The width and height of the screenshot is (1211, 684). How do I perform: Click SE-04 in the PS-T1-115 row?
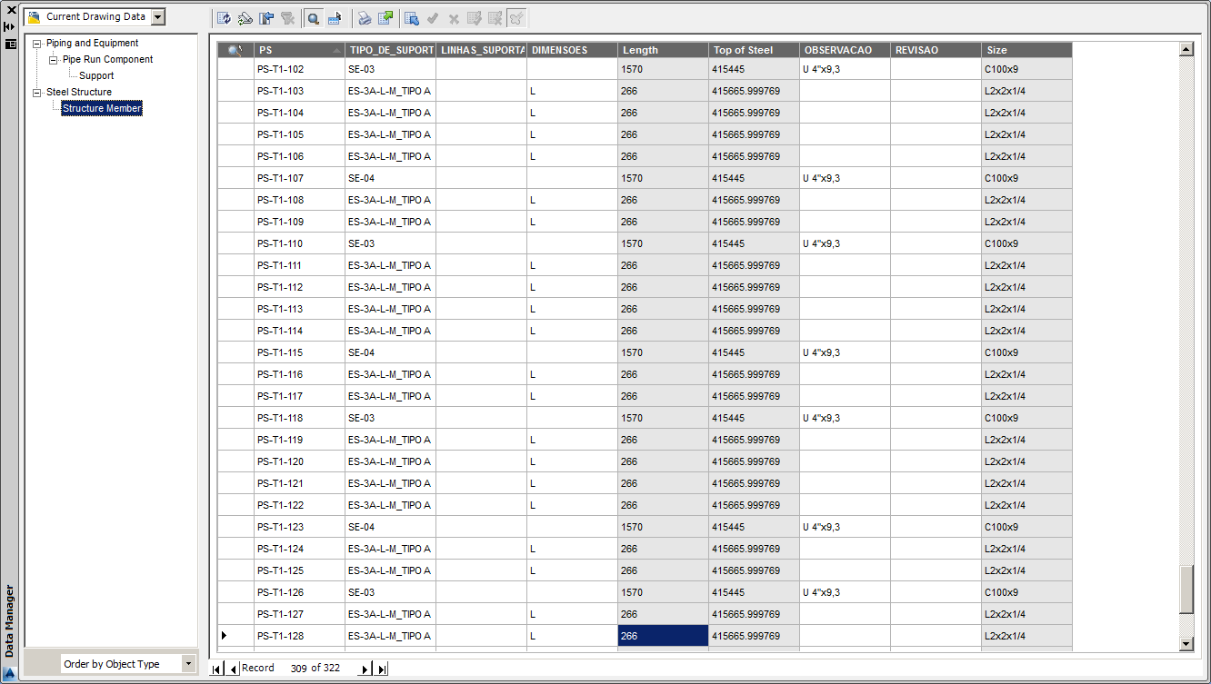click(390, 352)
